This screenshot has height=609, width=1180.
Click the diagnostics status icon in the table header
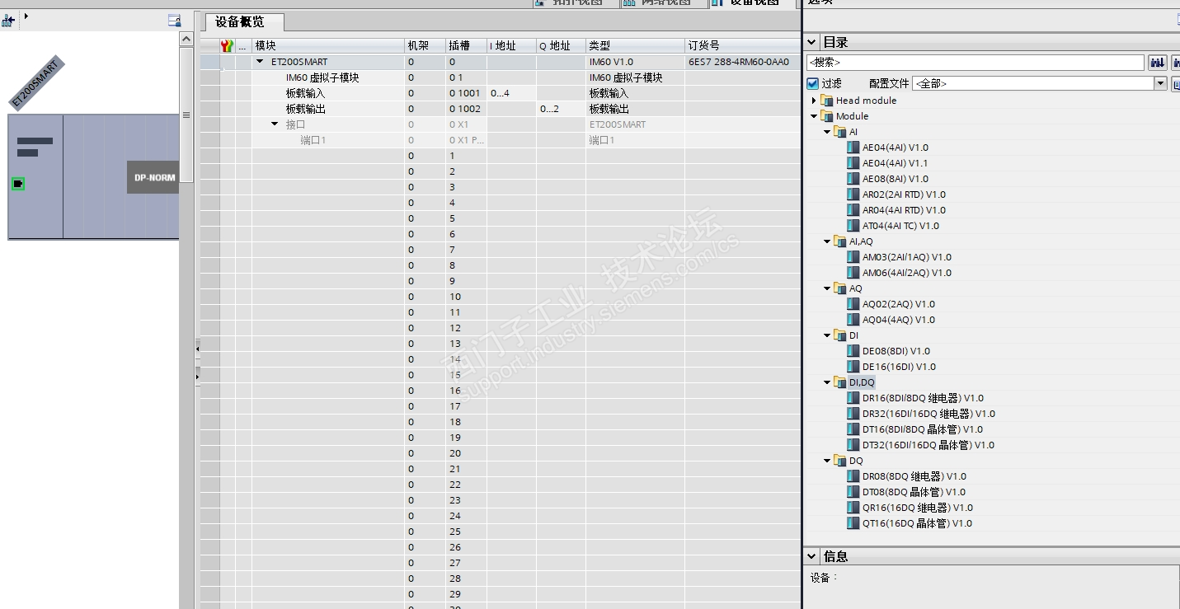(x=227, y=46)
